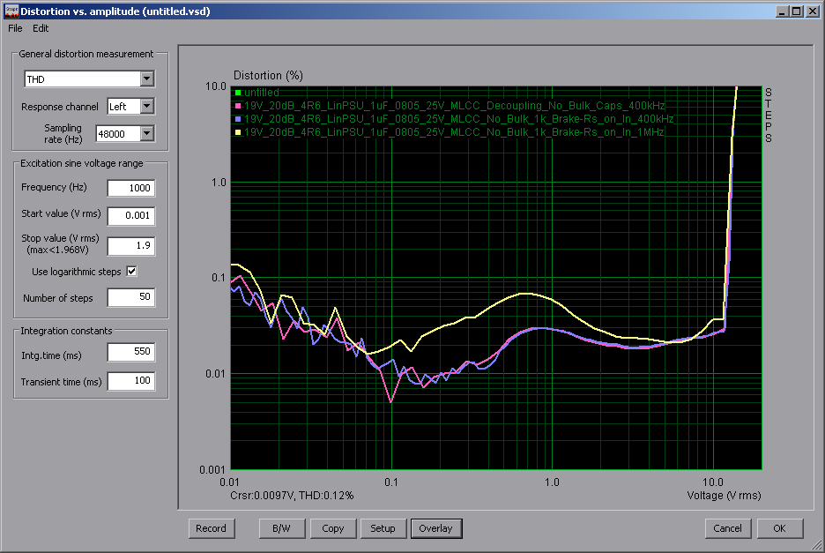Click the yellow 1MHz trace legend swatch
The width and height of the screenshot is (825, 553).
tap(238, 131)
